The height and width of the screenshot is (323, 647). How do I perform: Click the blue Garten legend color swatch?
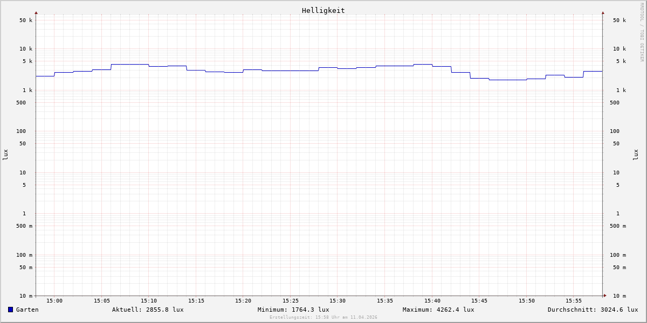coord(10,310)
